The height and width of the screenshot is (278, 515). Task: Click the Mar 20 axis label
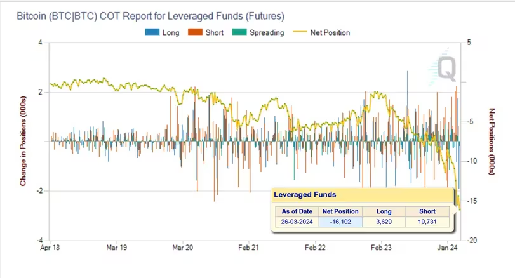183,248
